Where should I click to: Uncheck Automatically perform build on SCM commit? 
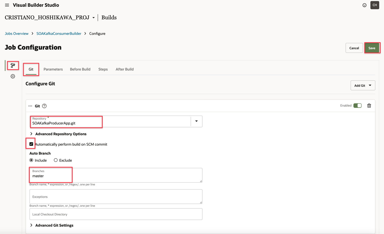point(31,144)
